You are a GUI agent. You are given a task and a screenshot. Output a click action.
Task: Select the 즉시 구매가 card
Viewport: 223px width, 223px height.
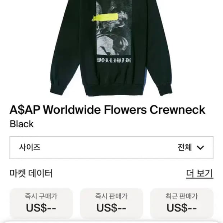click(41, 203)
